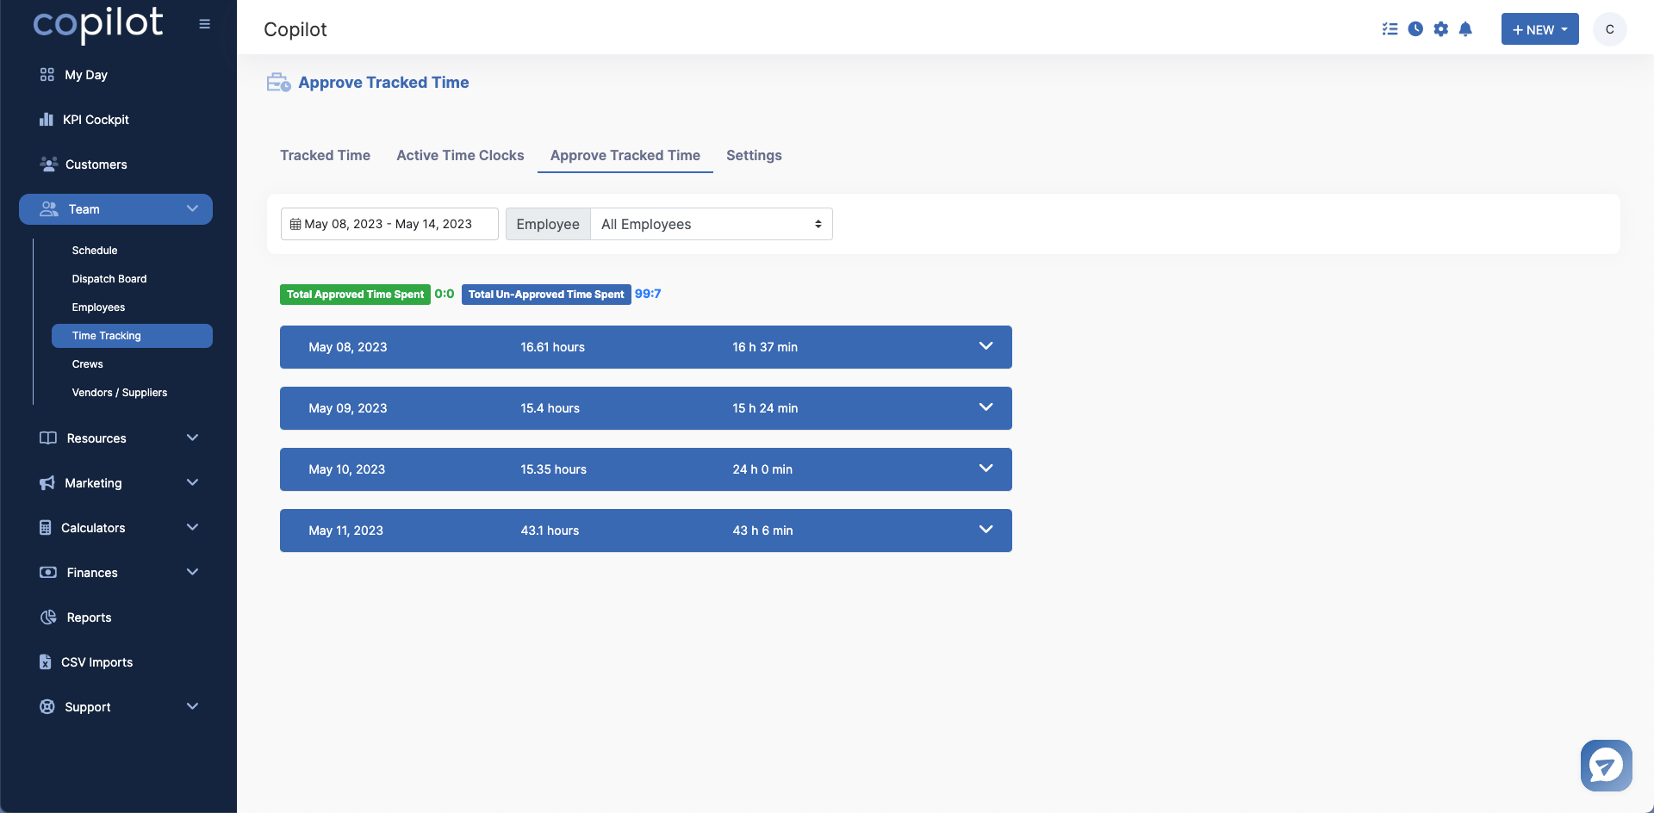Expand the Resources menu chevron
This screenshot has height=813, width=1654.
click(192, 438)
